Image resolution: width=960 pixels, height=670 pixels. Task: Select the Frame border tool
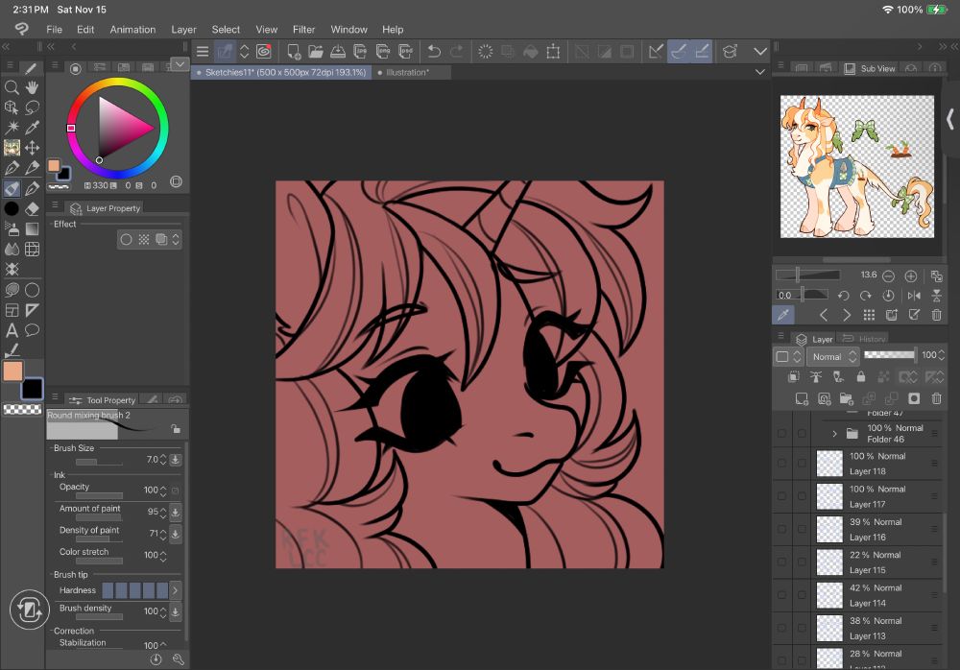(x=12, y=310)
